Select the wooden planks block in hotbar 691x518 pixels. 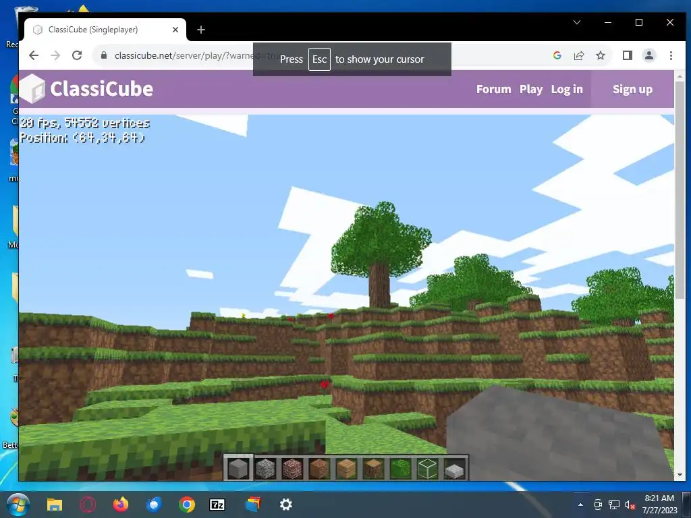[346, 468]
